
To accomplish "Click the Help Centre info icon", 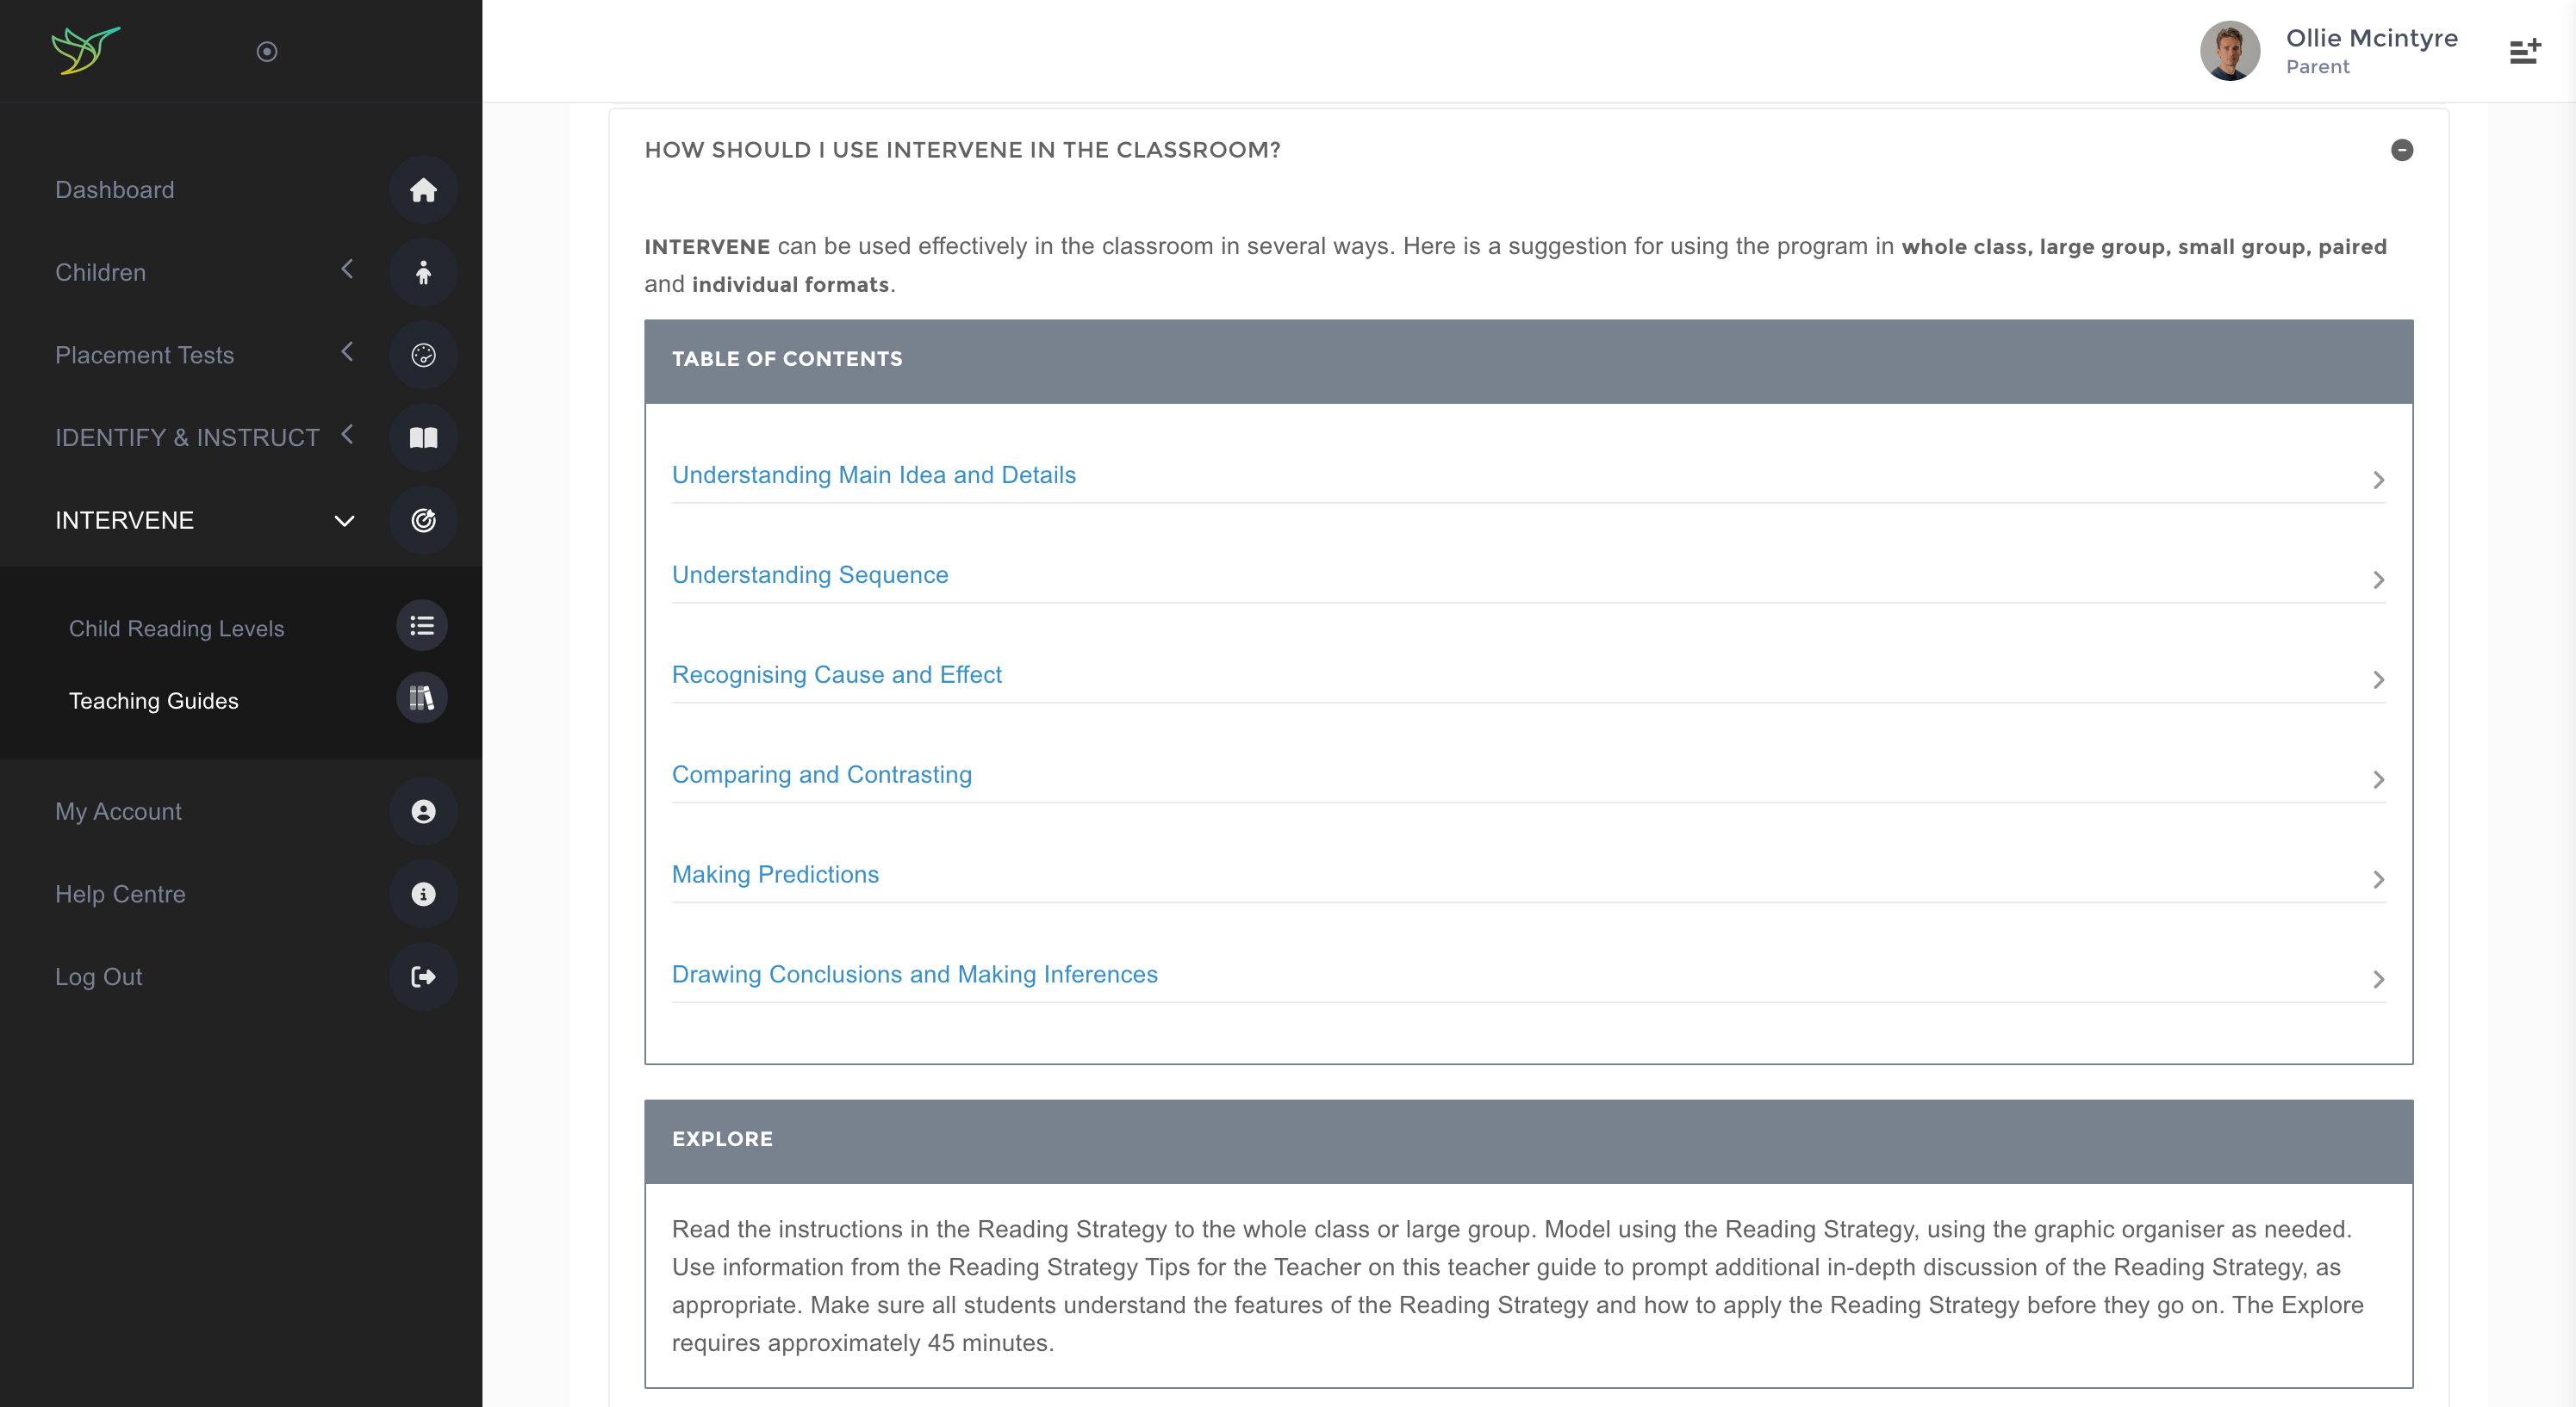I will click(423, 895).
